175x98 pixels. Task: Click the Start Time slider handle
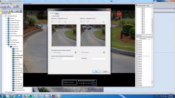(x=65, y=22)
